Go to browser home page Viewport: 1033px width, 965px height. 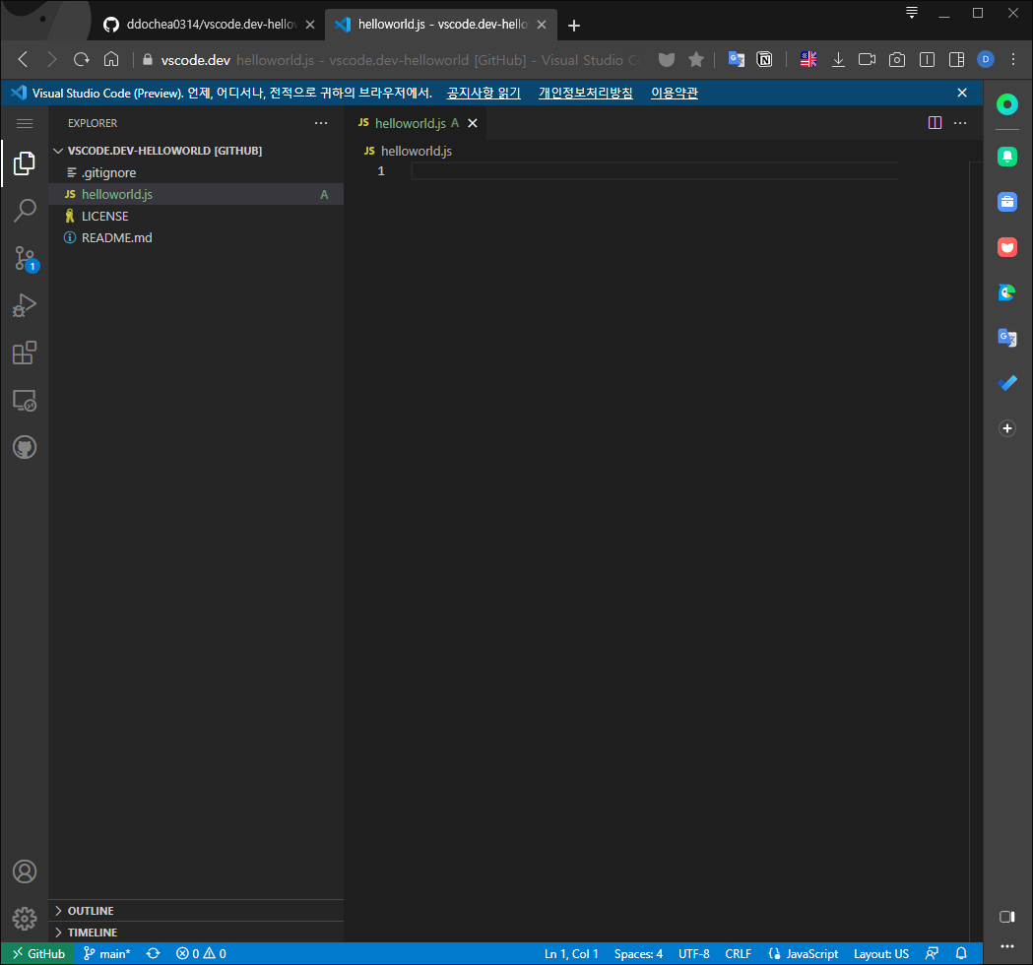[x=110, y=60]
